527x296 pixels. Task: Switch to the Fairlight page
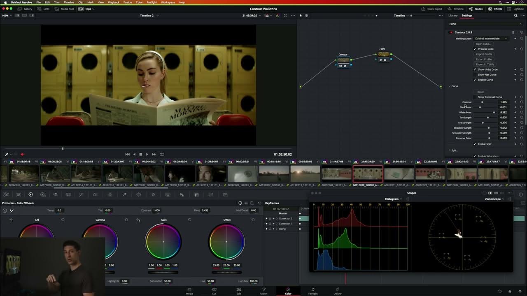pos(313,291)
